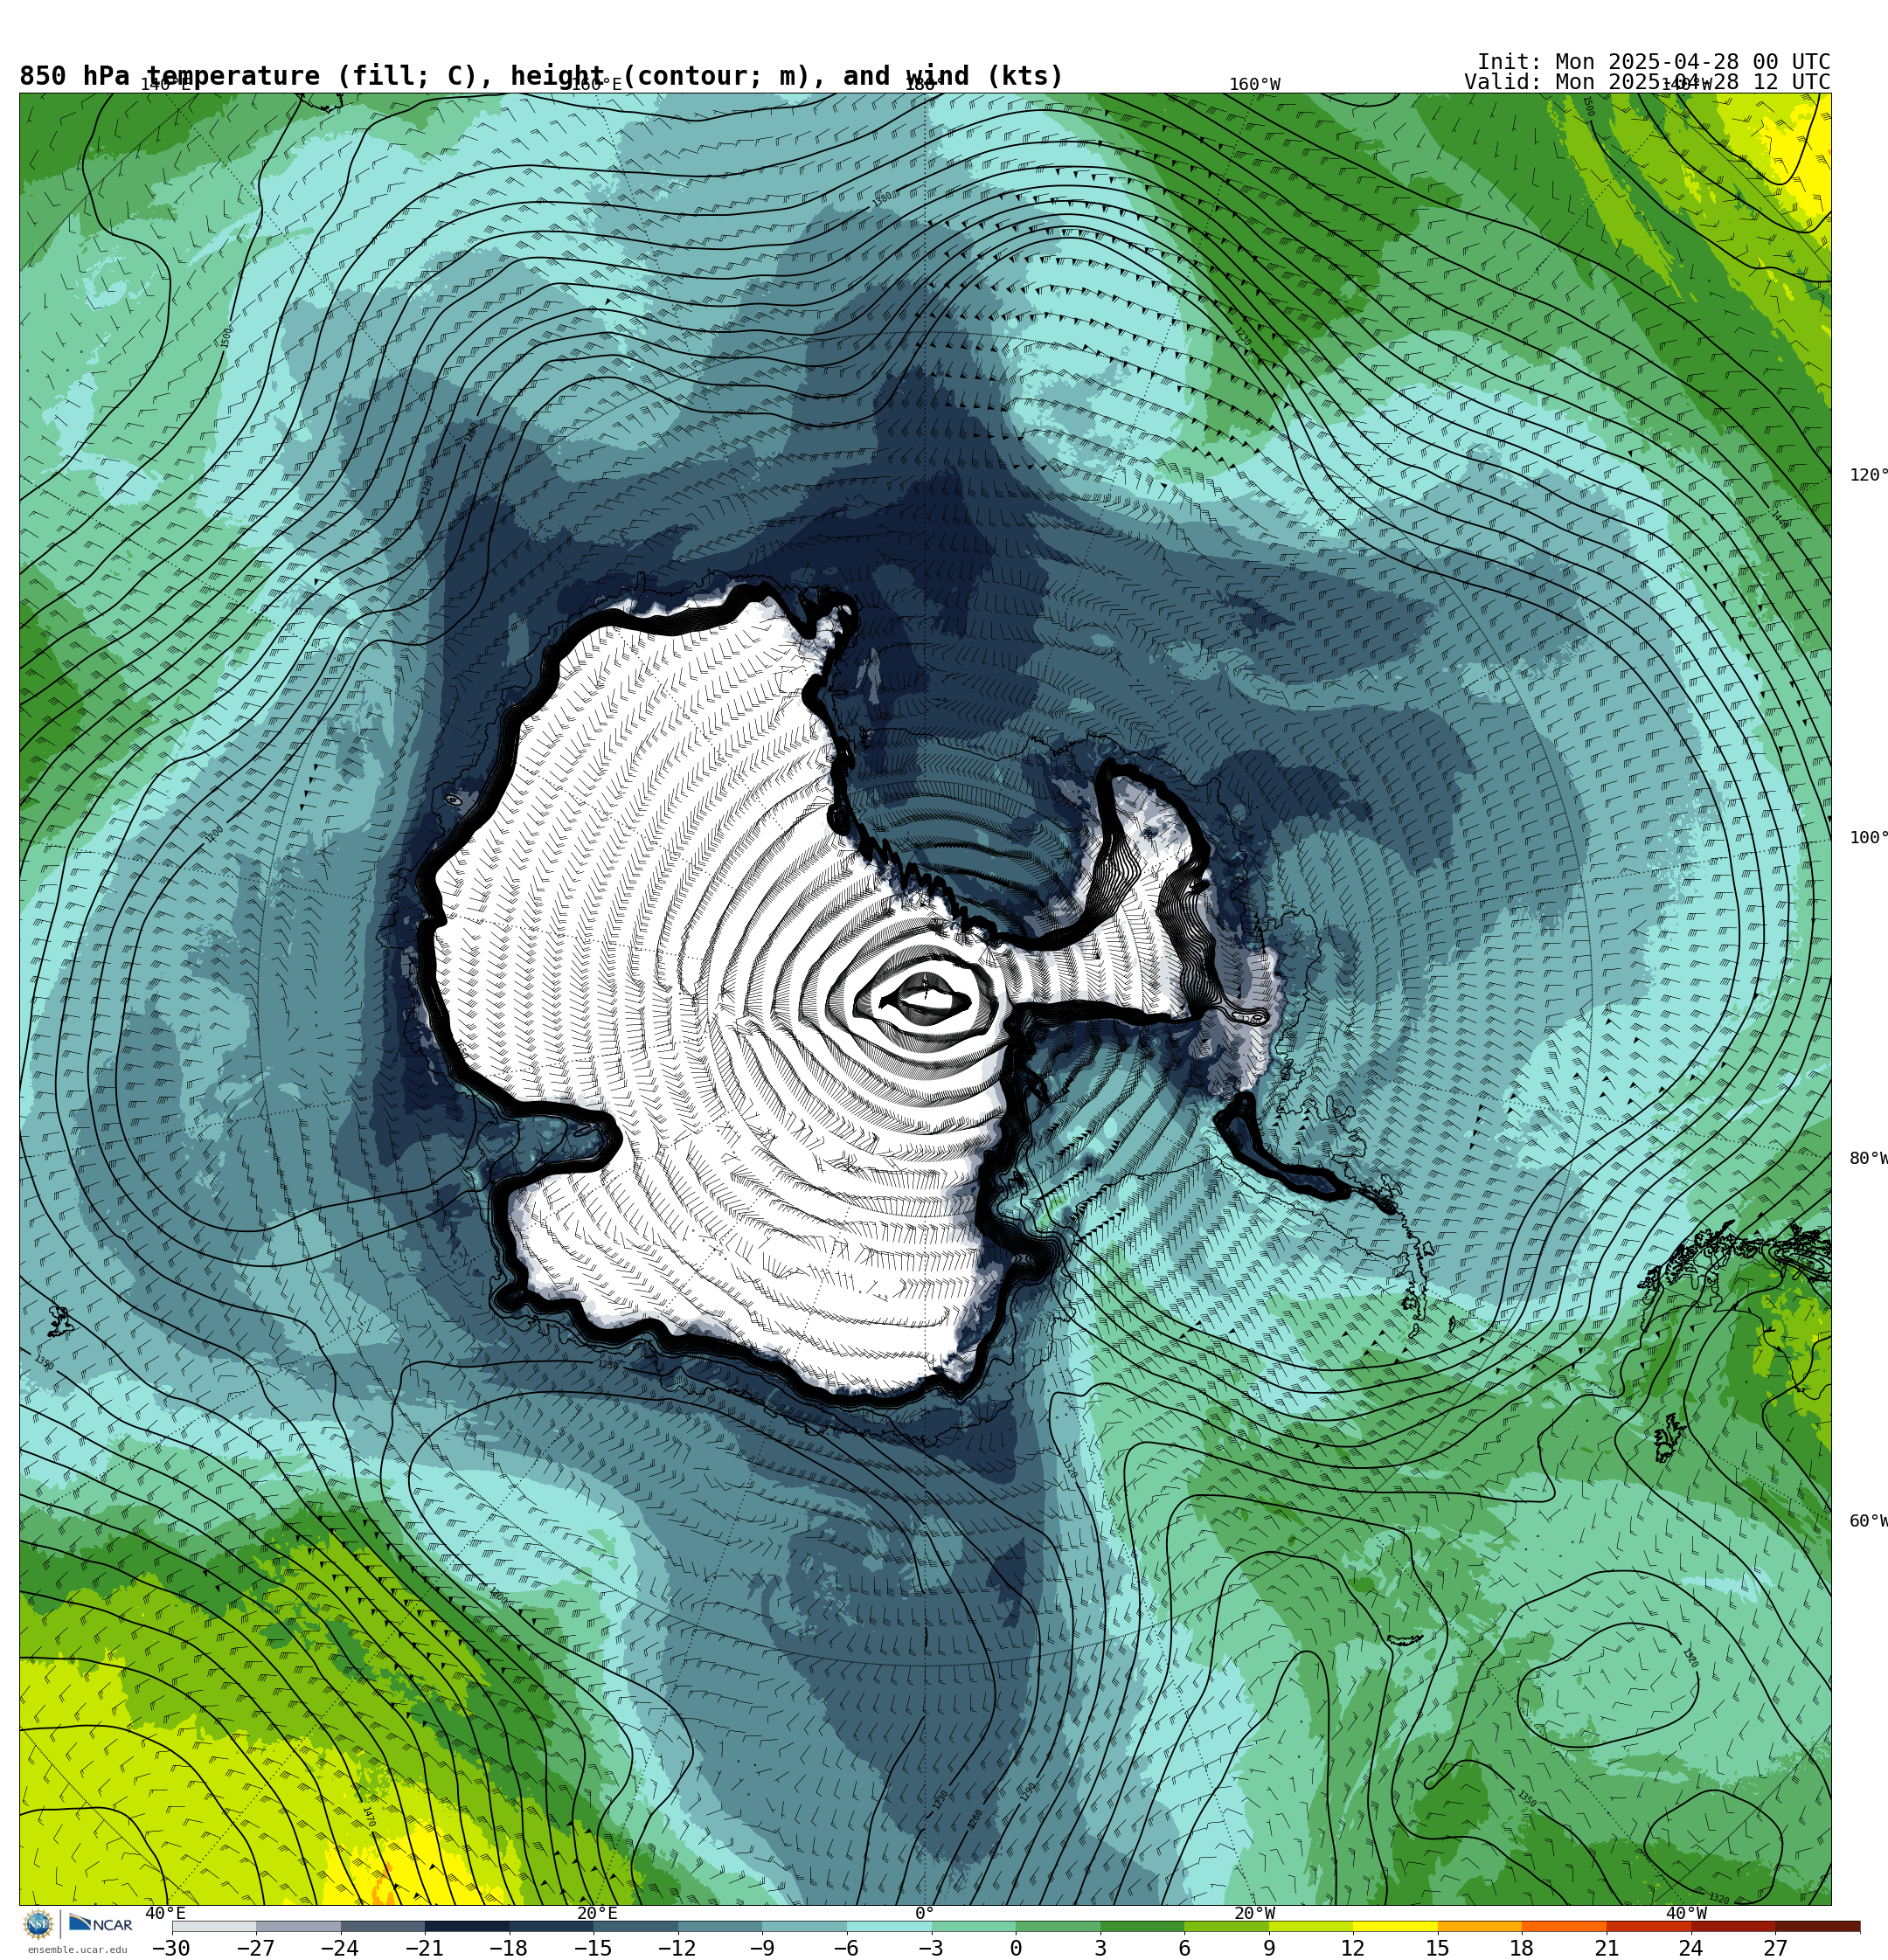Pick the 24 to 27 color bar segment
Screen dimensions: 1888x1960
(1733, 1926)
